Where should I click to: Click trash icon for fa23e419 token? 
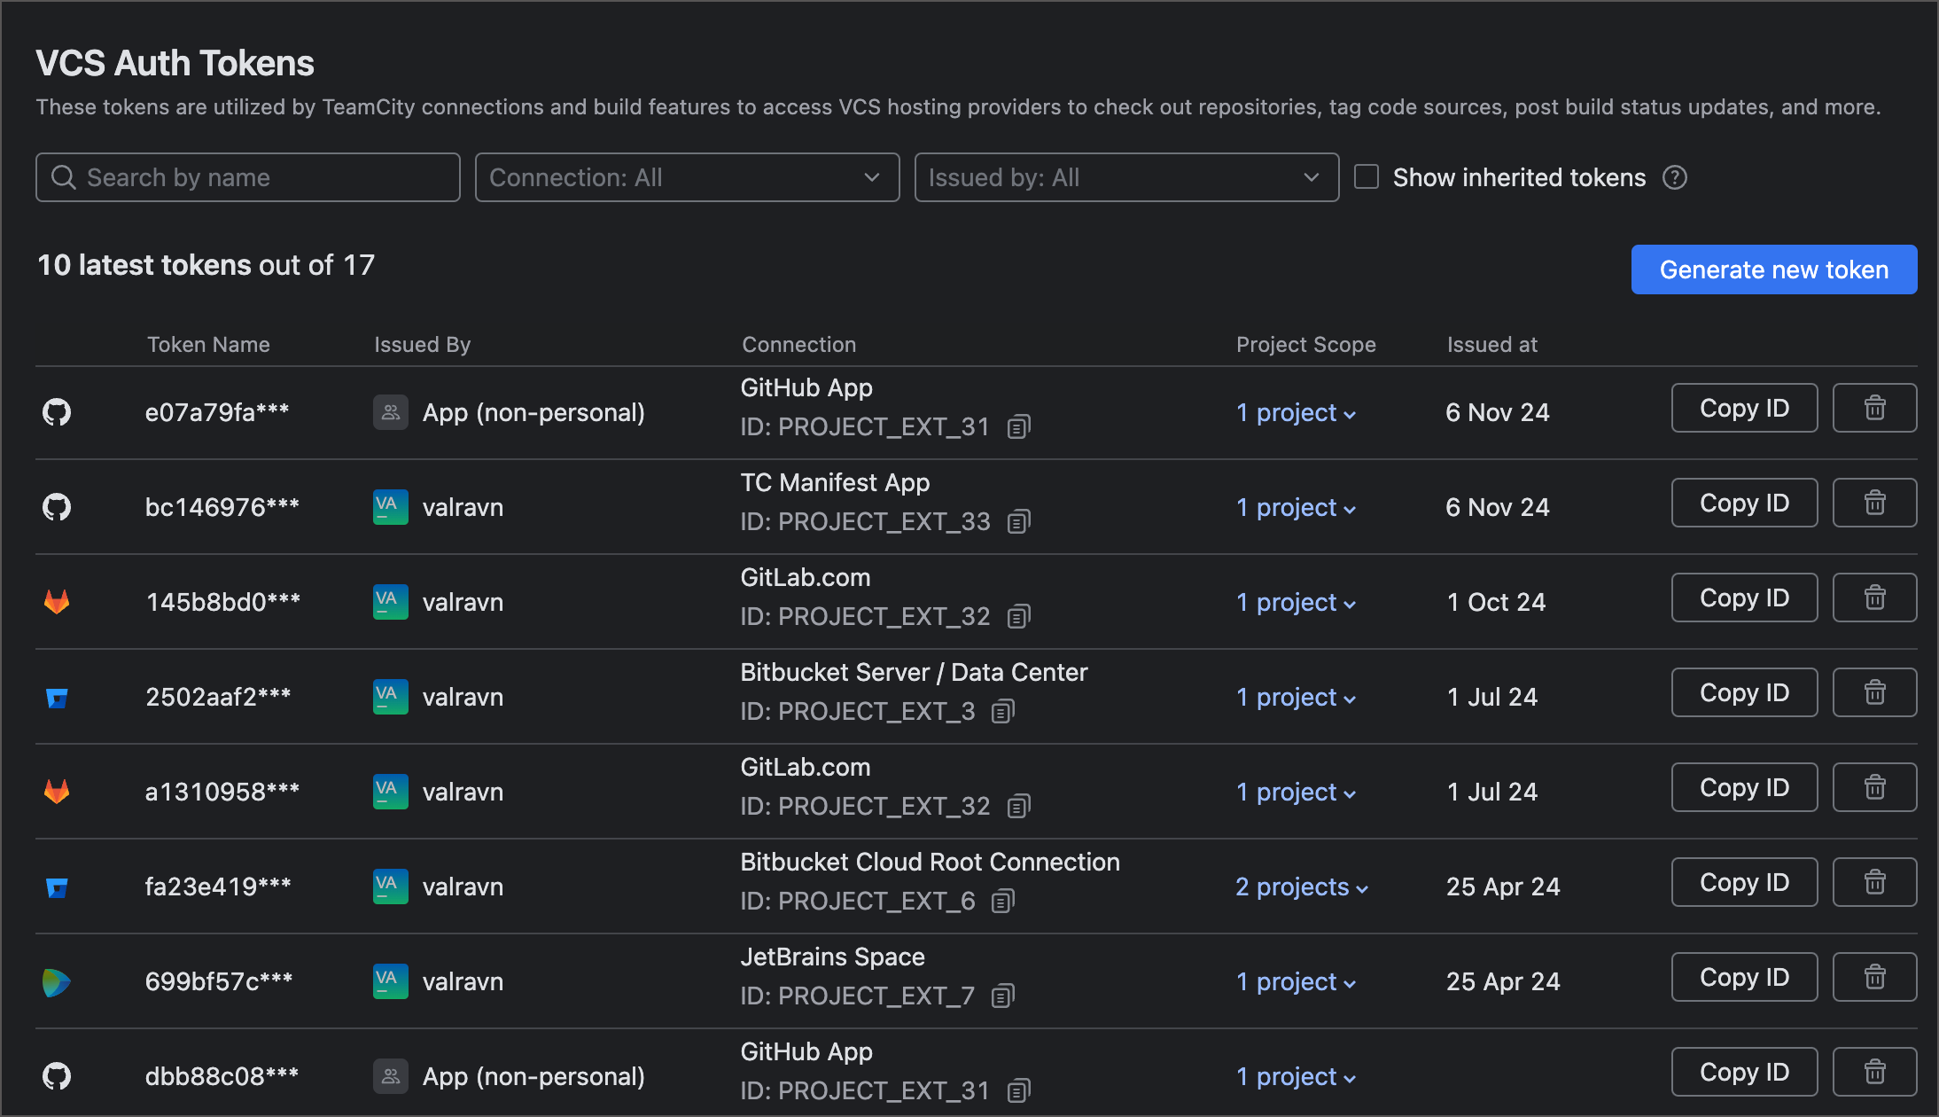1874,882
